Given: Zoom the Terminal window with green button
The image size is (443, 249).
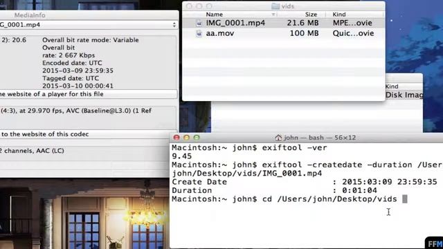Looking at the screenshot, I should 197,138.
